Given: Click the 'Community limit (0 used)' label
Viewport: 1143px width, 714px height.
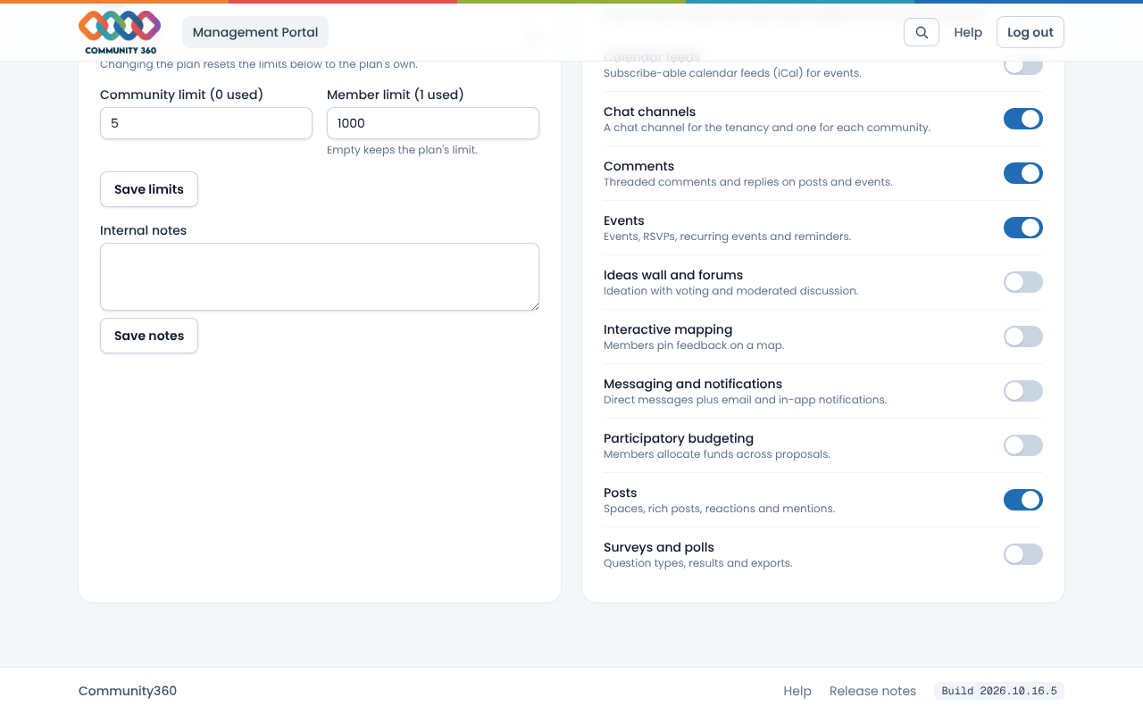Looking at the screenshot, I should tap(181, 95).
